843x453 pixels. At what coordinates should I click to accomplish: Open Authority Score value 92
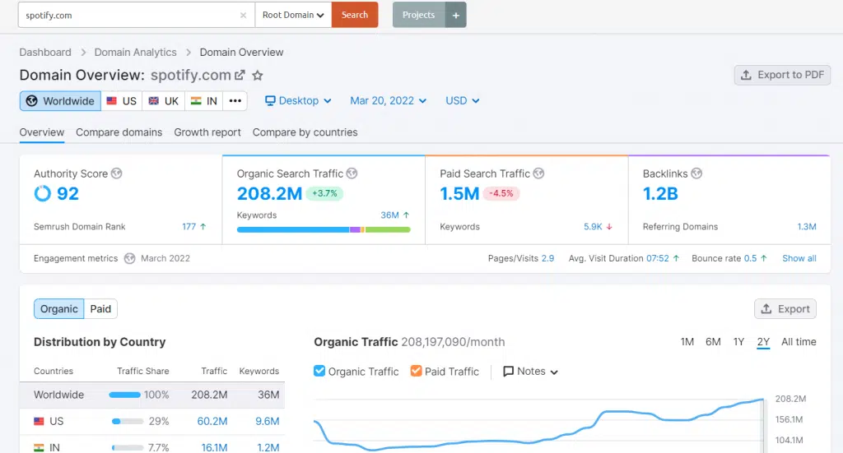[68, 193]
